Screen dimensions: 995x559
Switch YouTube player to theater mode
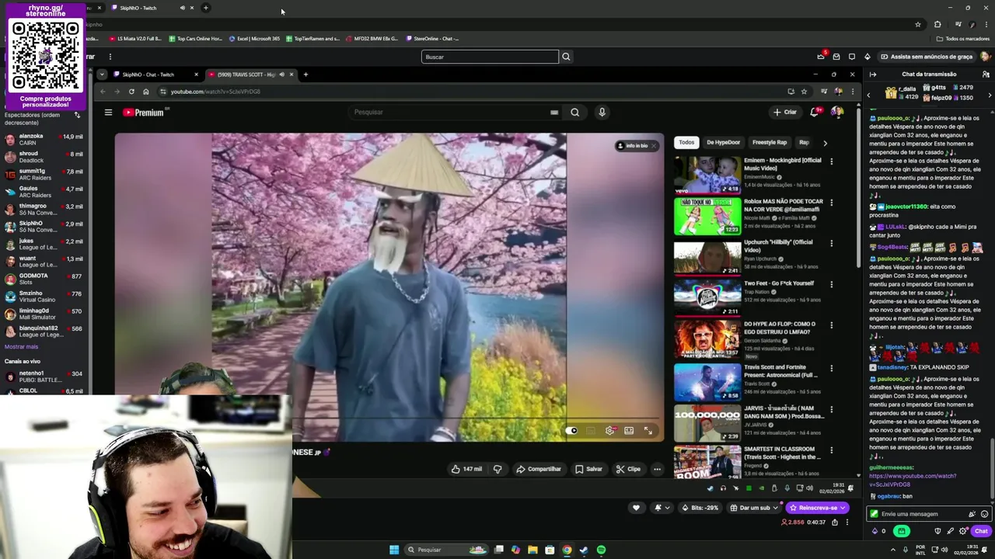(x=629, y=430)
